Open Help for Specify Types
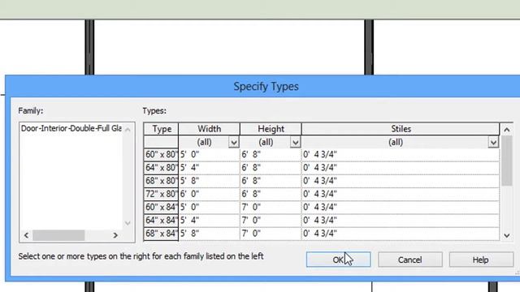This screenshot has height=292, width=520. pos(481,260)
